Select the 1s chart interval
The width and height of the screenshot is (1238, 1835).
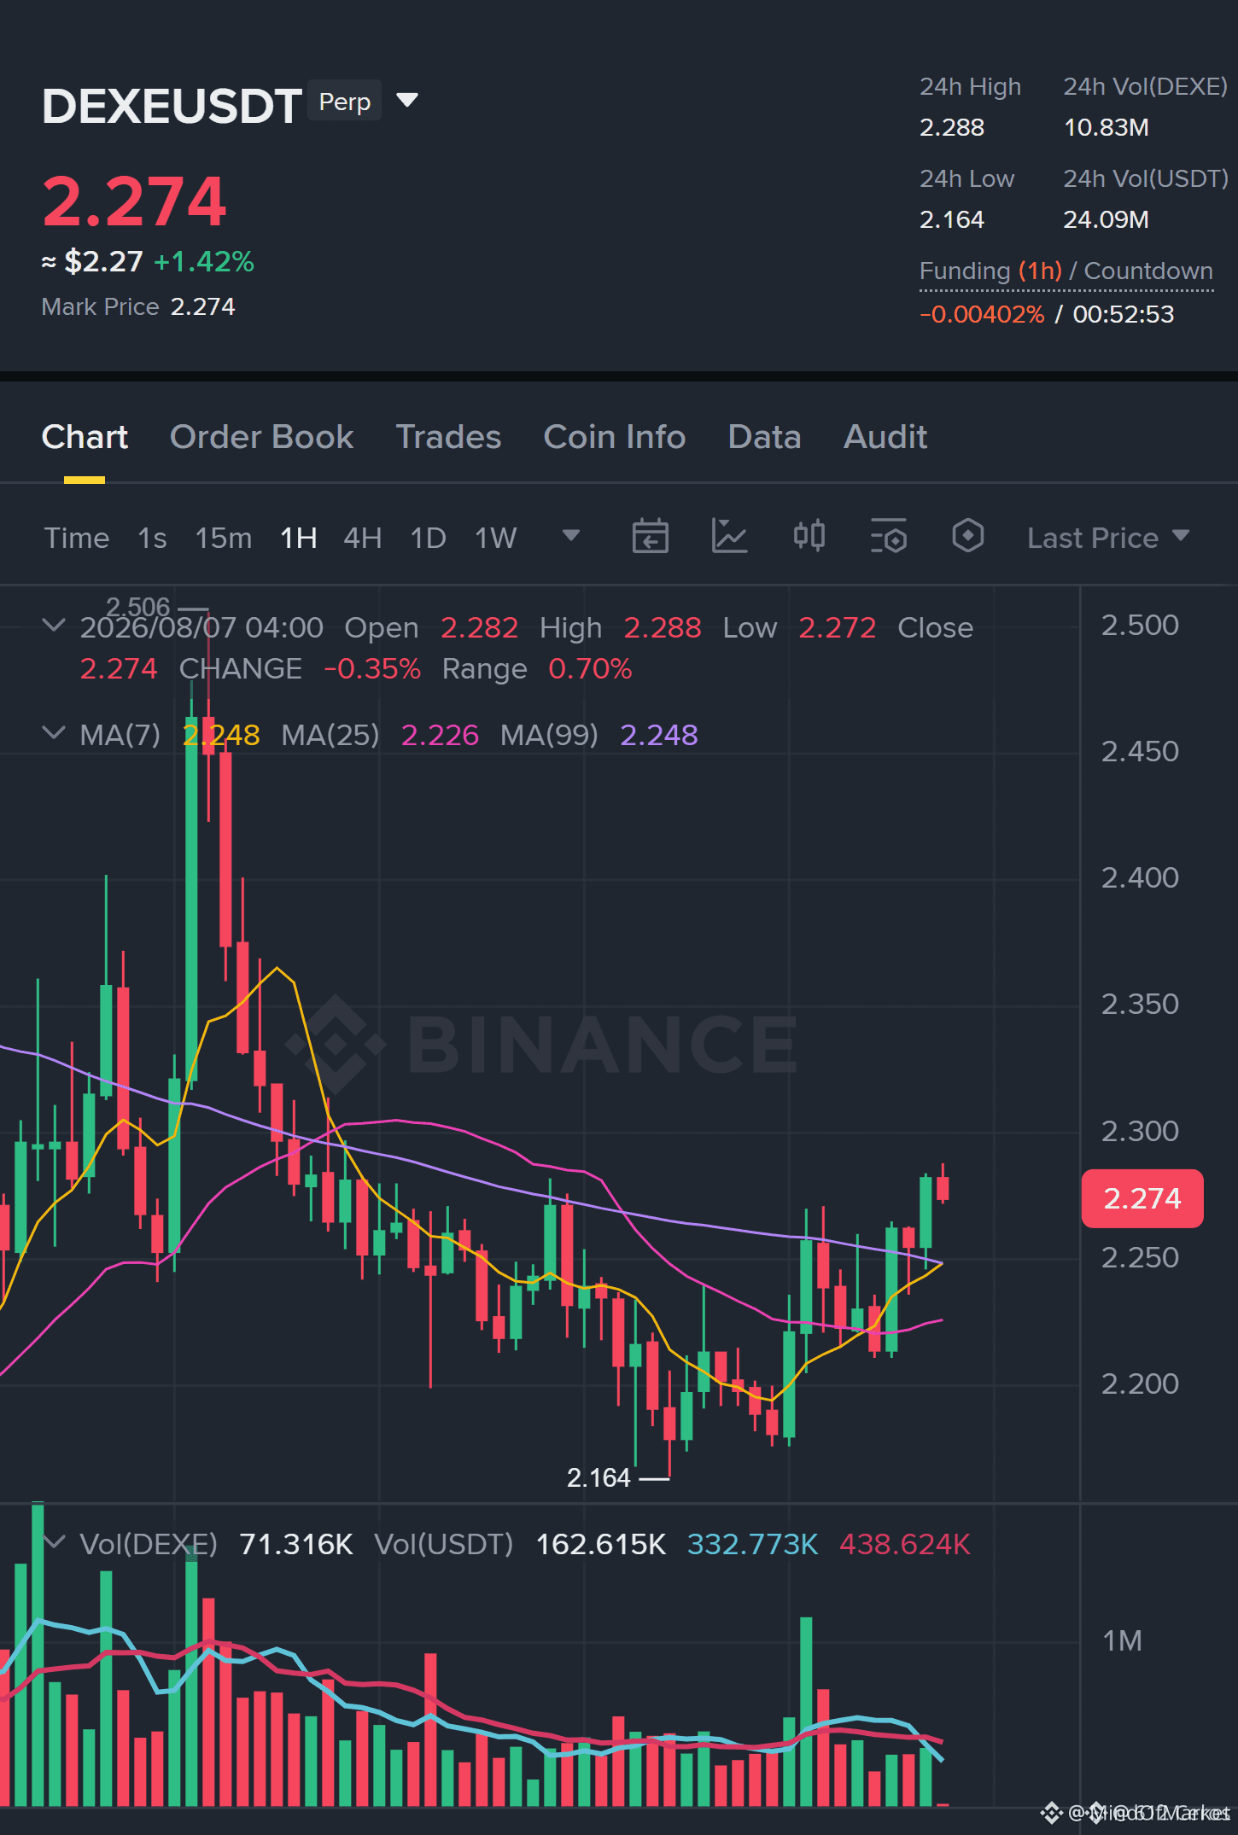click(x=152, y=538)
